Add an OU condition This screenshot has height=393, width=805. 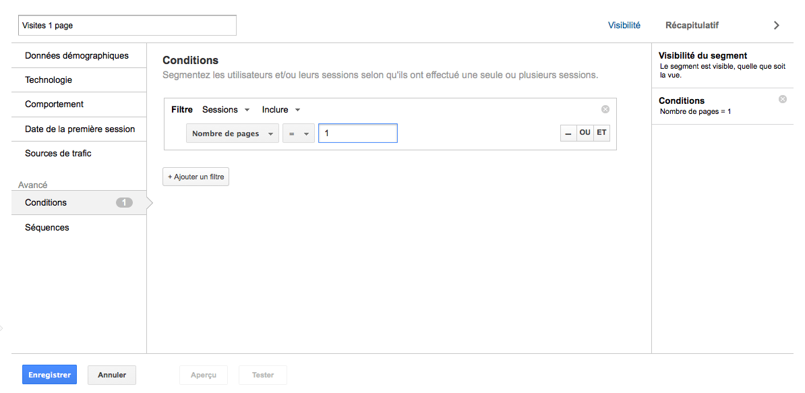click(x=585, y=133)
